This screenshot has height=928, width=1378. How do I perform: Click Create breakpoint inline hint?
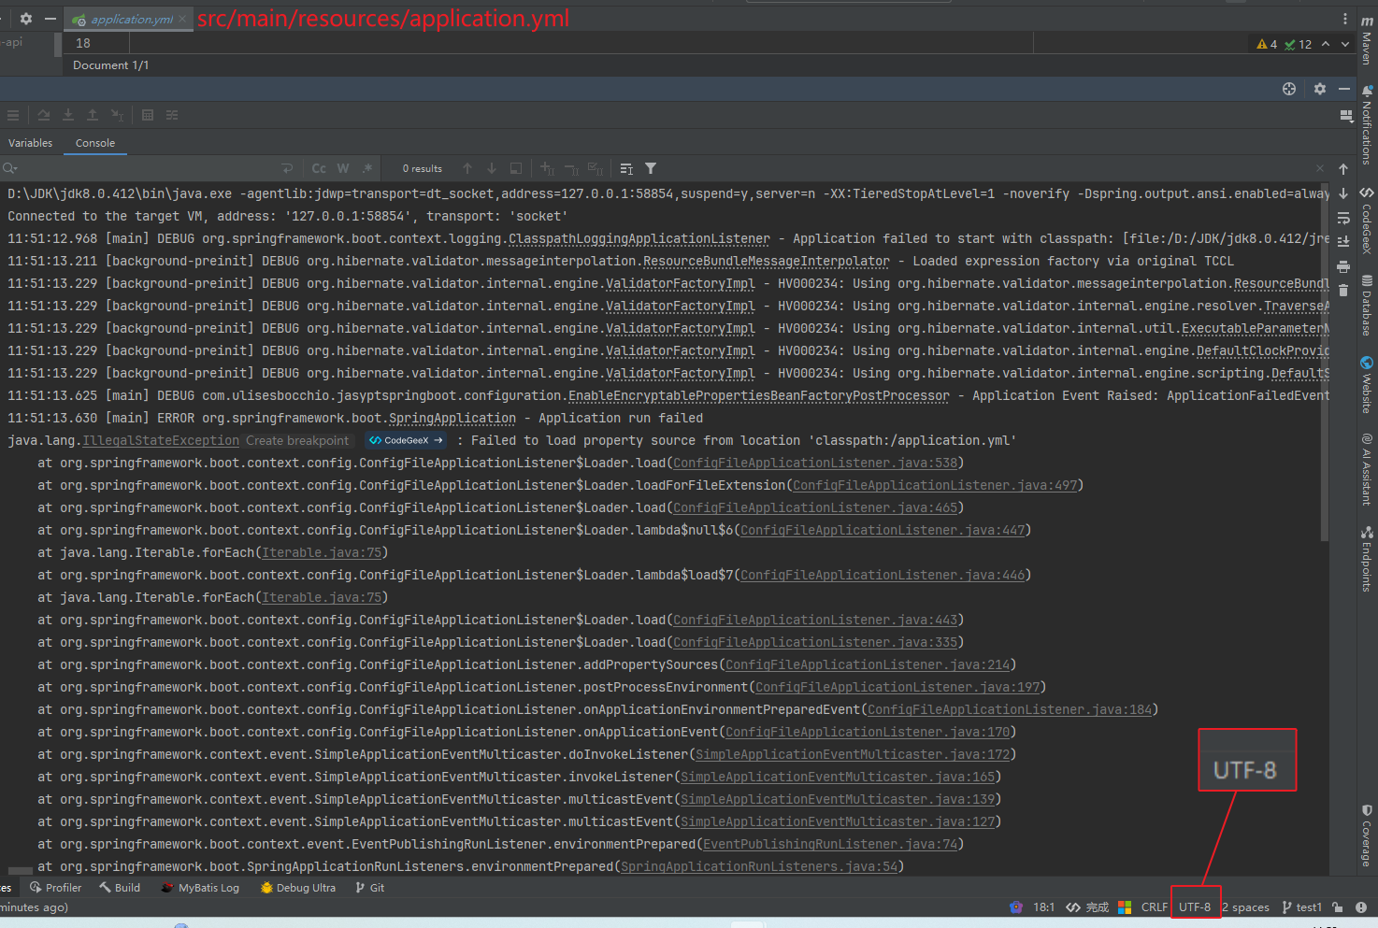[x=297, y=440]
